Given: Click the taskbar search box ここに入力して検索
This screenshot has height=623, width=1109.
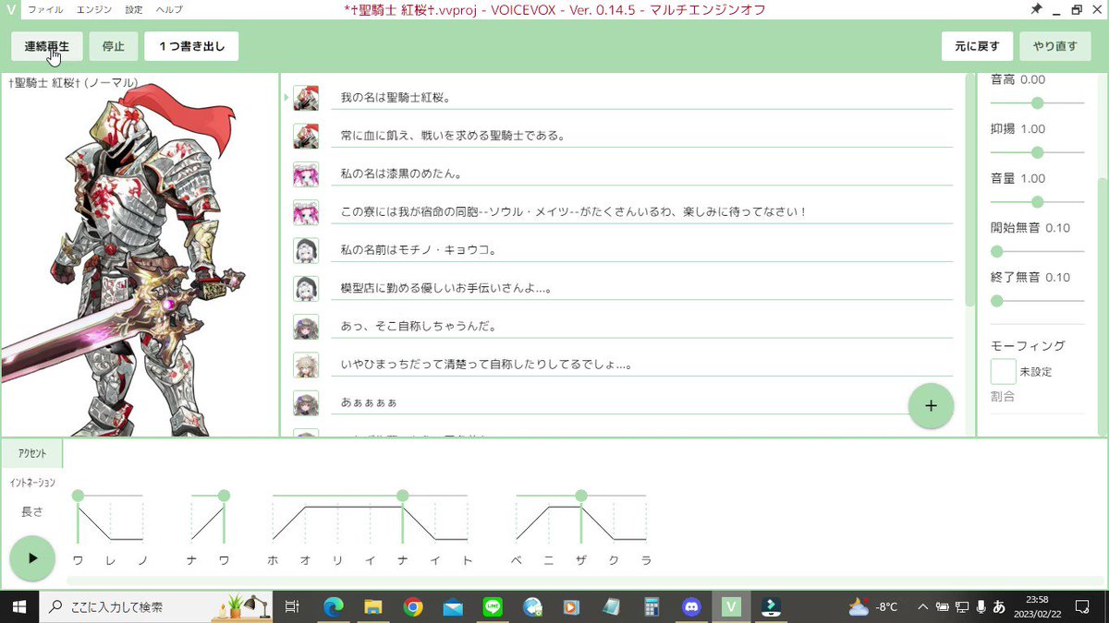Looking at the screenshot, I should [x=154, y=606].
